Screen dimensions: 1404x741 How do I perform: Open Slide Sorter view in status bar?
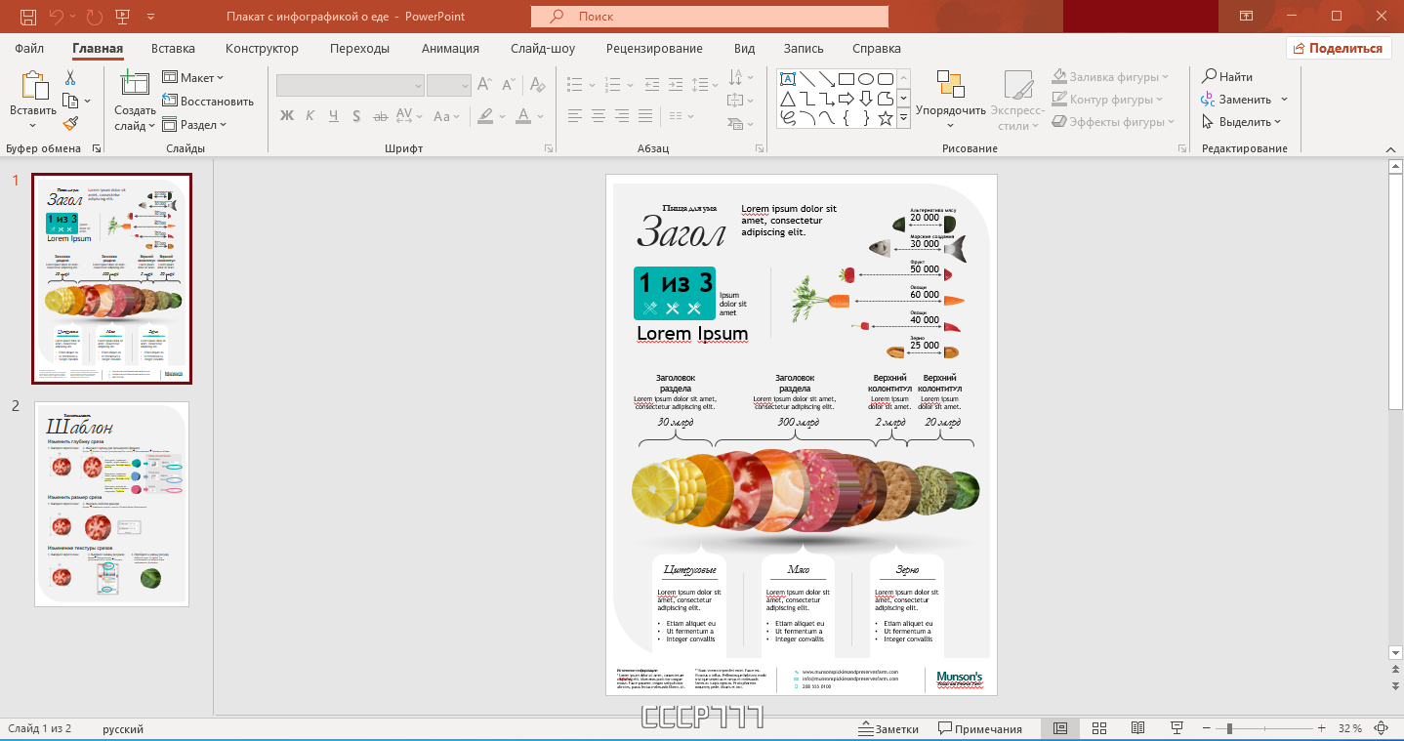(x=1098, y=728)
